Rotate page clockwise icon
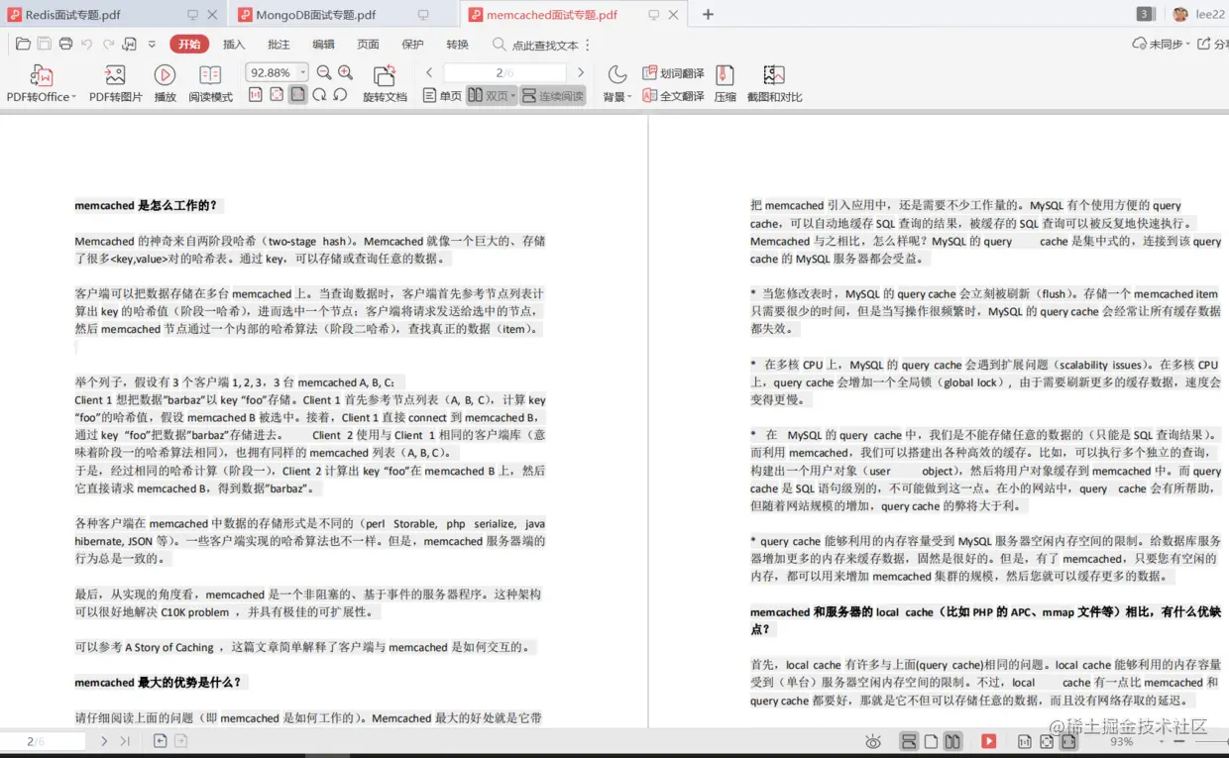 [319, 95]
